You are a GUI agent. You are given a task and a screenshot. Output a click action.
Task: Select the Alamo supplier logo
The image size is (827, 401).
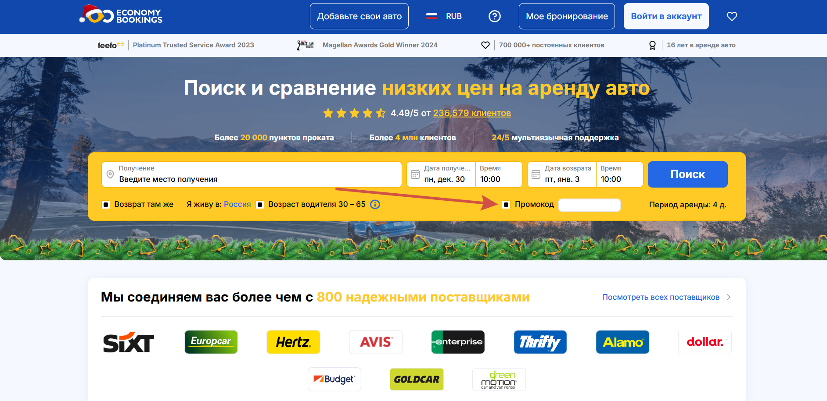[622, 342]
